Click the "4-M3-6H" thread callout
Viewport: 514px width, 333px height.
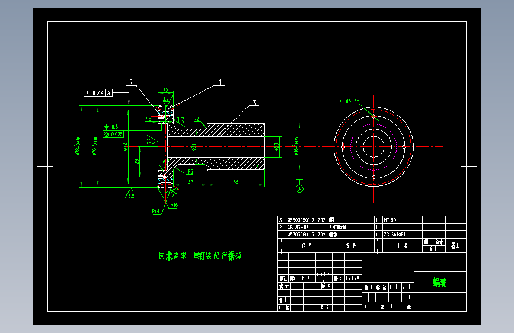pos(349,101)
